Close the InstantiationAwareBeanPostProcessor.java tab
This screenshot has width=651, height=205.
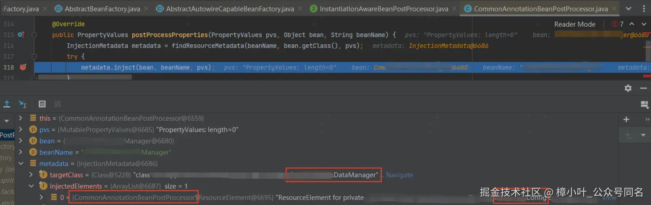tap(454, 9)
